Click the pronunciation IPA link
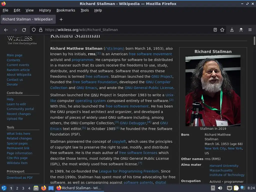Screen dimensions: 256x192 [x=114, y=48]
